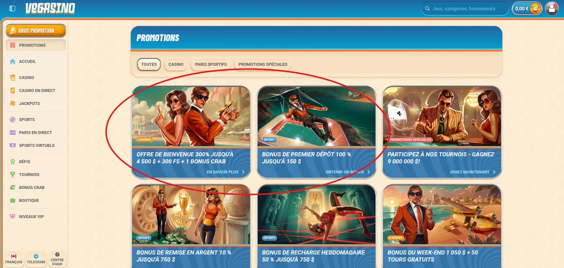Image resolution: width=564 pixels, height=268 pixels.
Task: Click the Promotions gift icon in sidebar
Action: pos(13,46)
